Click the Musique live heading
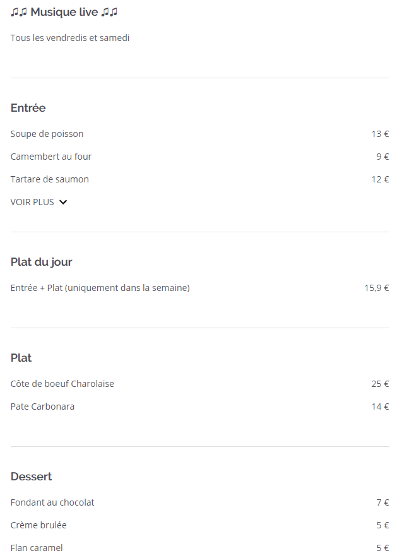The width and height of the screenshot is (402, 558). click(64, 12)
